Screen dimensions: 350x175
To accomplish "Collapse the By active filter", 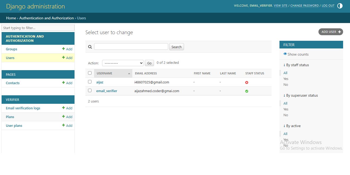I will [292, 126].
